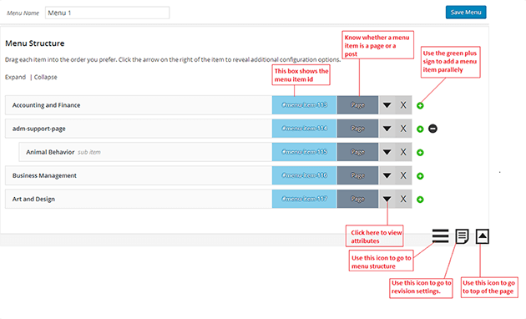Click the #menu-item-115 id box
This screenshot has width=526, height=319.
point(304,152)
